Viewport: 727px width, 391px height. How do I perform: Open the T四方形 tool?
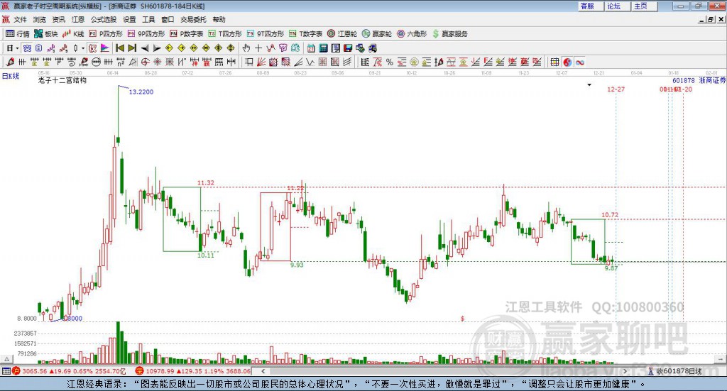(225, 34)
